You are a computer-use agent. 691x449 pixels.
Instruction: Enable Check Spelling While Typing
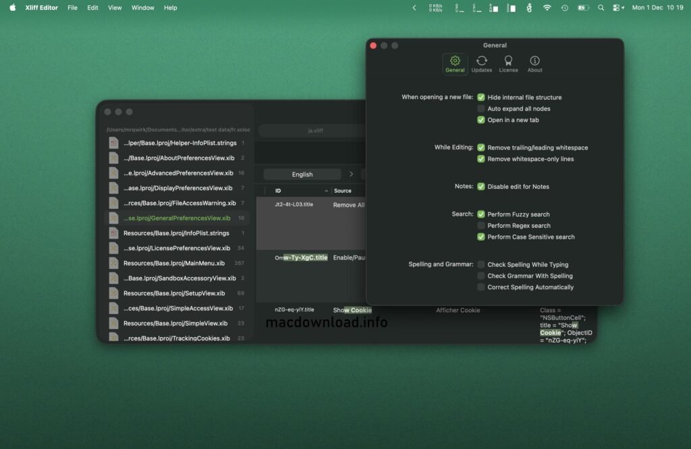[481, 264]
